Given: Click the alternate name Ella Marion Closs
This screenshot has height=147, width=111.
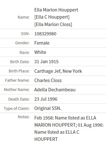Looking at the screenshot, I should [53, 24].
